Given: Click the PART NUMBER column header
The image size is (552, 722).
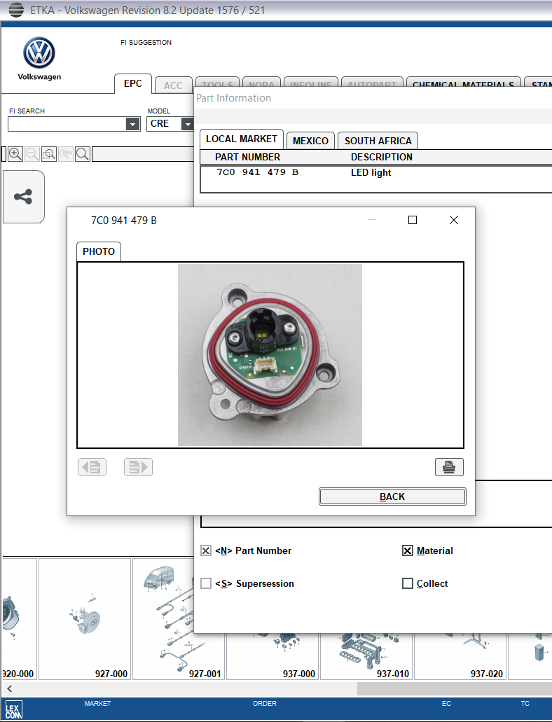Looking at the screenshot, I should [x=247, y=157].
